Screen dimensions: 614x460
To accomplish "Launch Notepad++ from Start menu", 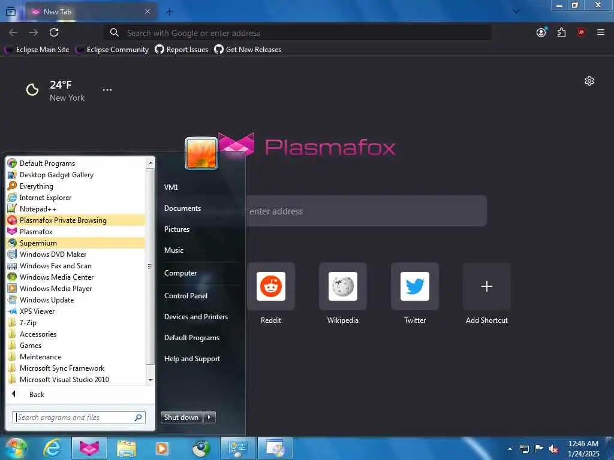I will [x=76, y=209].
